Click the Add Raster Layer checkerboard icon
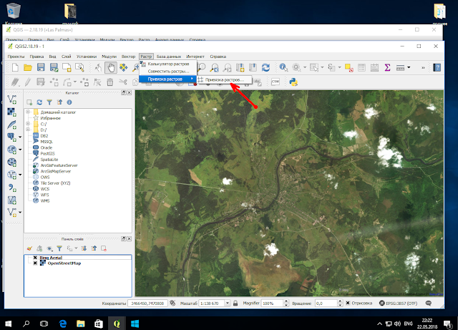Screen dimensions: 458x330 coord(11,112)
